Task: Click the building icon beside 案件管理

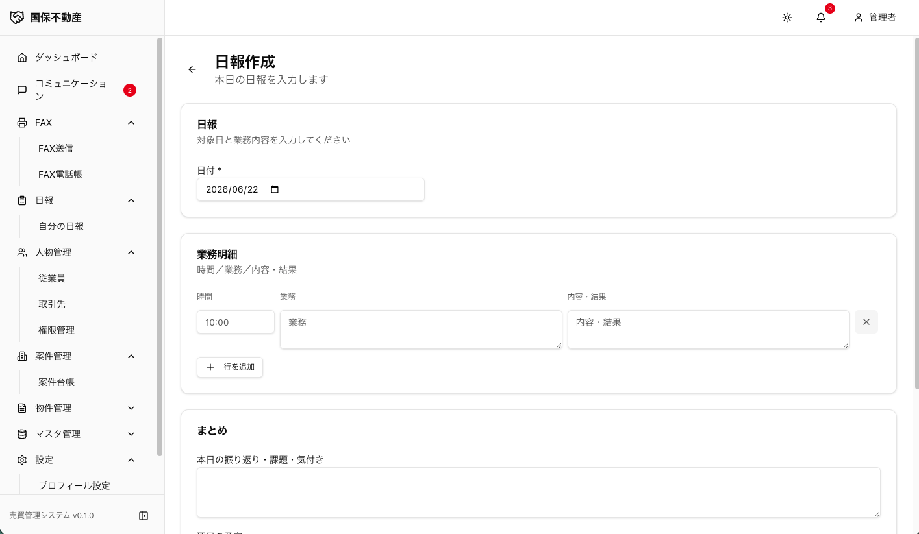Action: click(x=22, y=356)
